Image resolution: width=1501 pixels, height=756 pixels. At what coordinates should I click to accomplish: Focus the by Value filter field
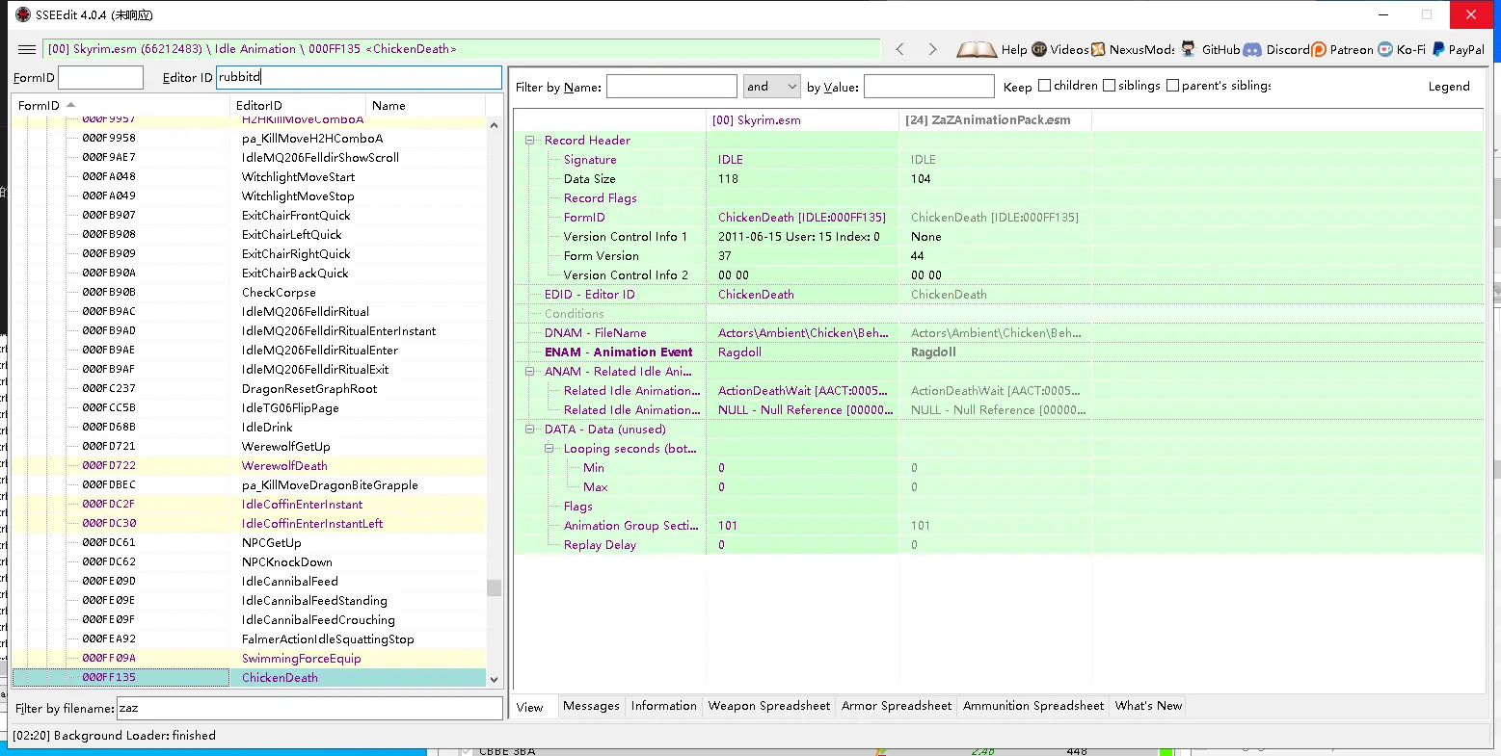pyautogui.click(x=928, y=87)
